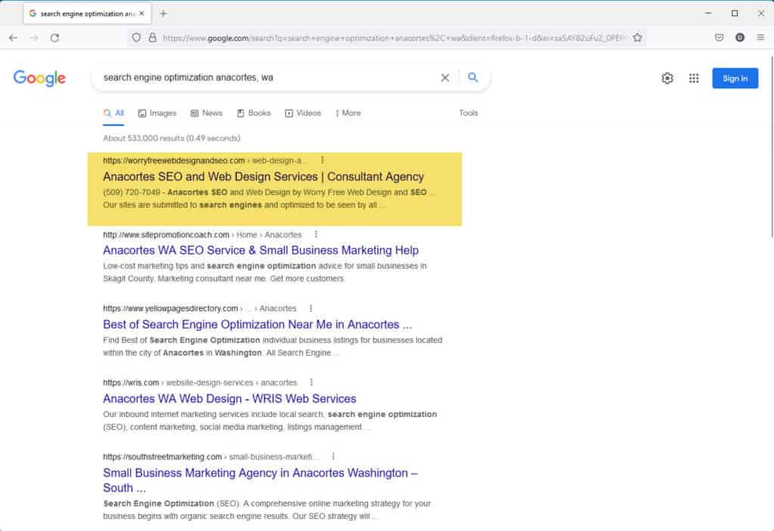Switch to the Books tab
The image size is (774, 531).
point(254,113)
